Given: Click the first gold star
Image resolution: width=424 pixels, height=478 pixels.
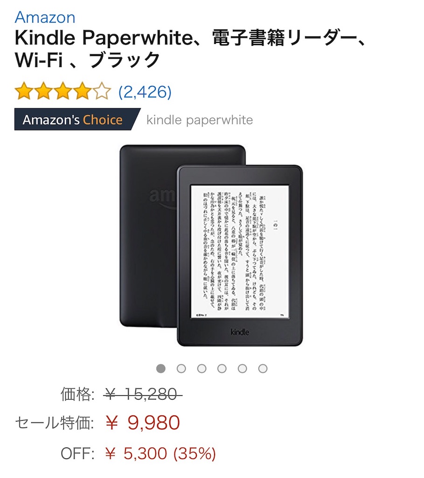Looking at the screenshot, I should pos(24,91).
